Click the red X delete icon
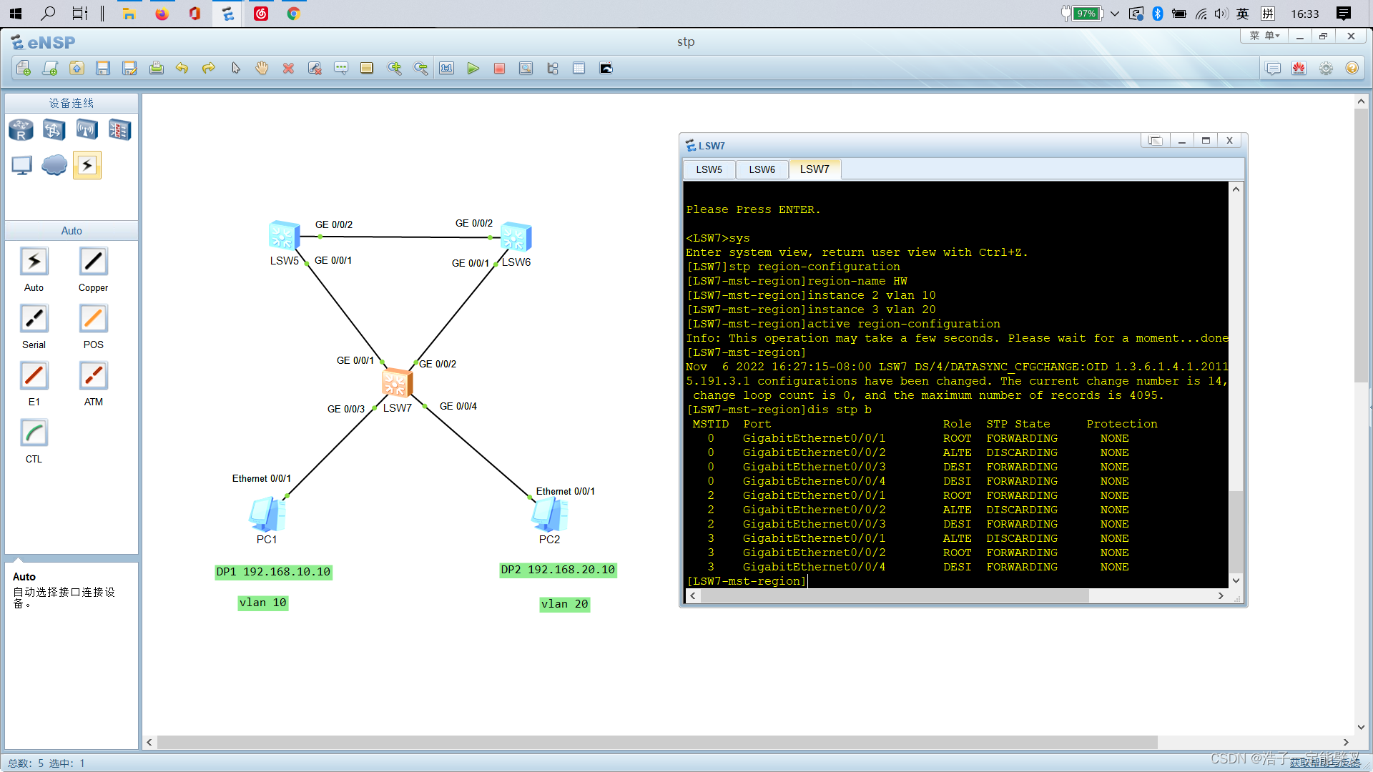Image resolution: width=1373 pixels, height=772 pixels. pos(288,69)
